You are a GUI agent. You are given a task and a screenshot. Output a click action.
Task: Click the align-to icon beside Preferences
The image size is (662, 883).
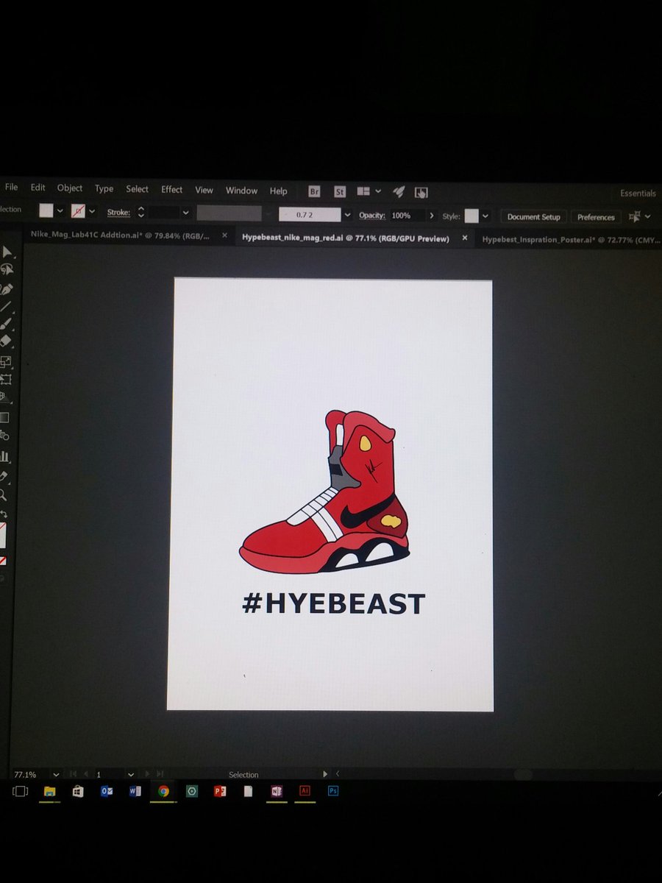coord(633,216)
